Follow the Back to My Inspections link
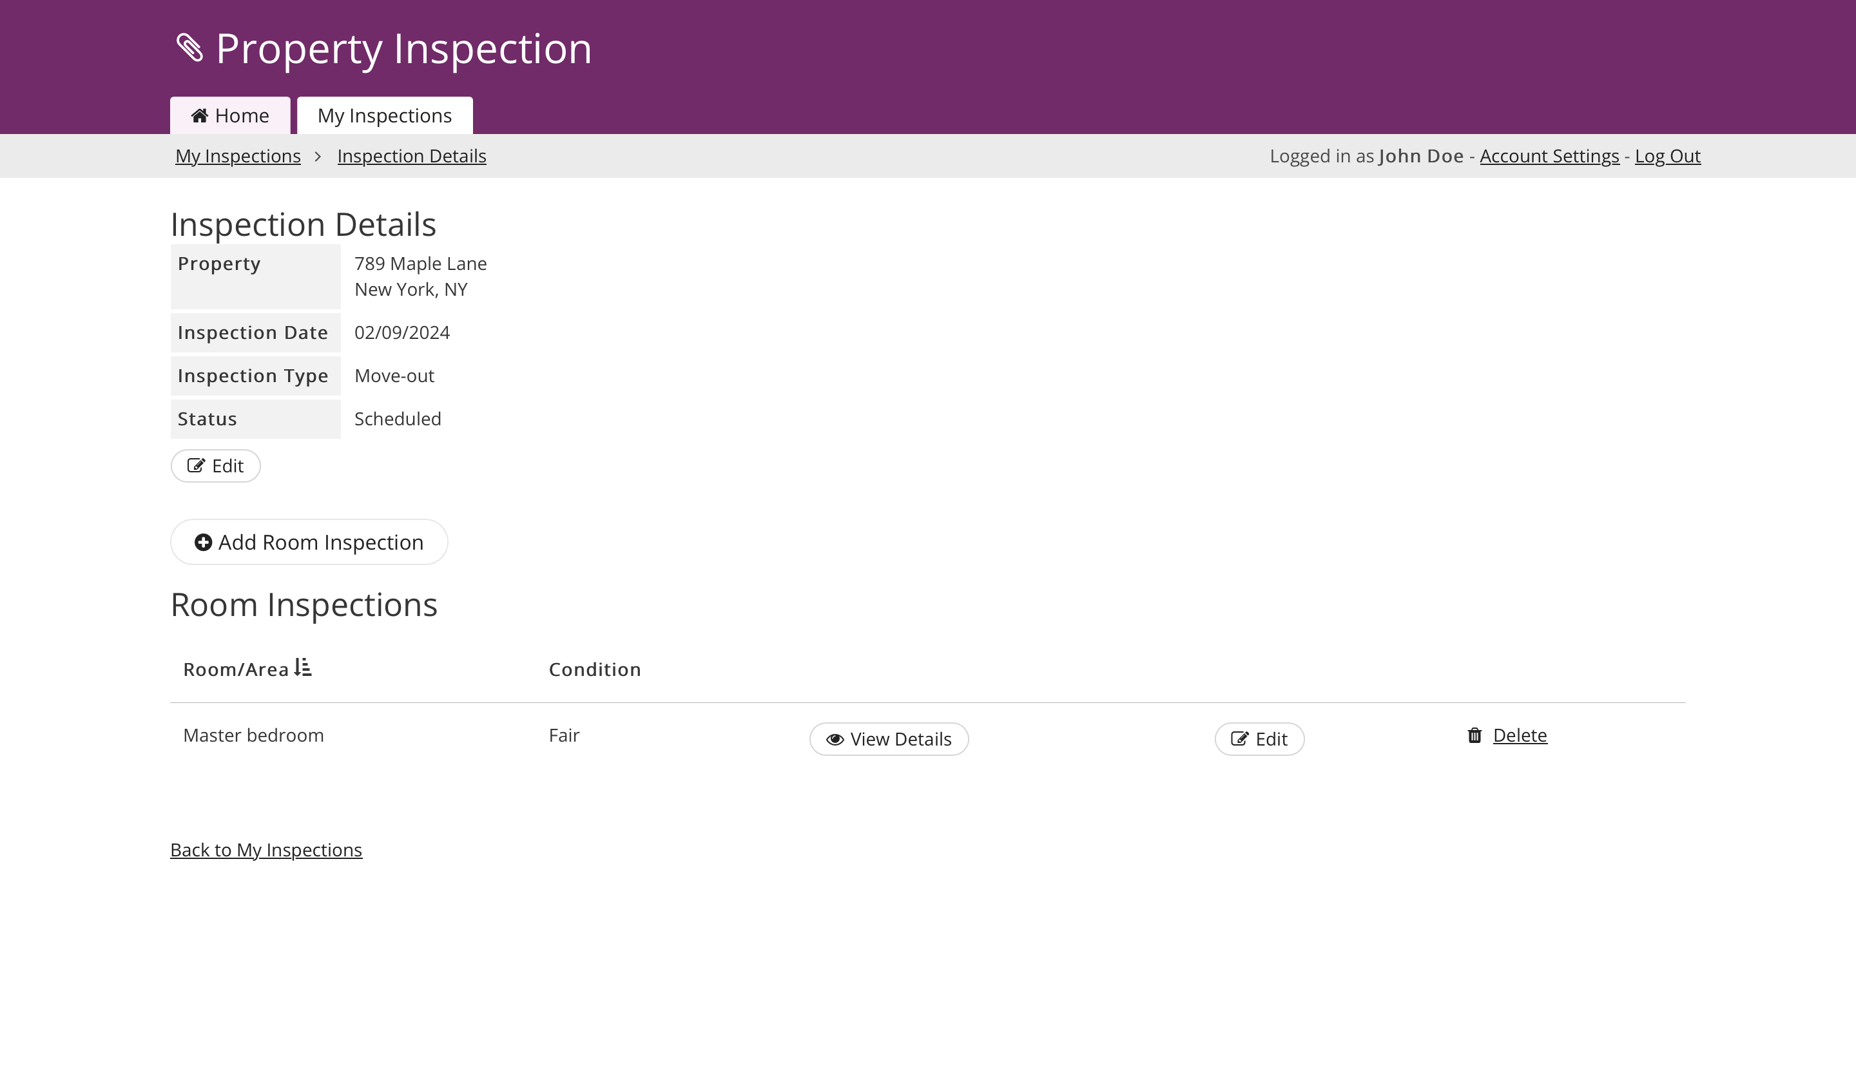 tap(266, 851)
